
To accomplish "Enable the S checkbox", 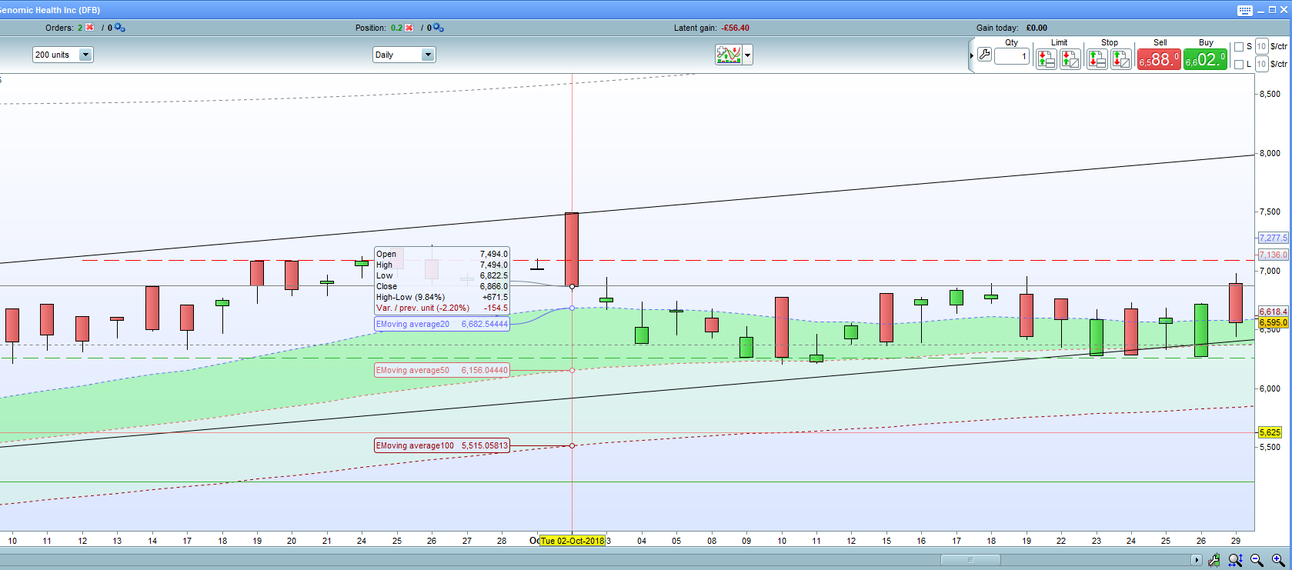I will (x=1239, y=47).
